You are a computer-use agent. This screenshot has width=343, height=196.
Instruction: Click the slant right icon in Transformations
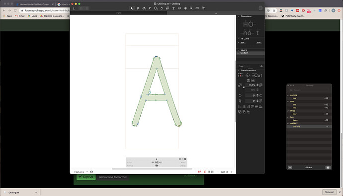261,101
